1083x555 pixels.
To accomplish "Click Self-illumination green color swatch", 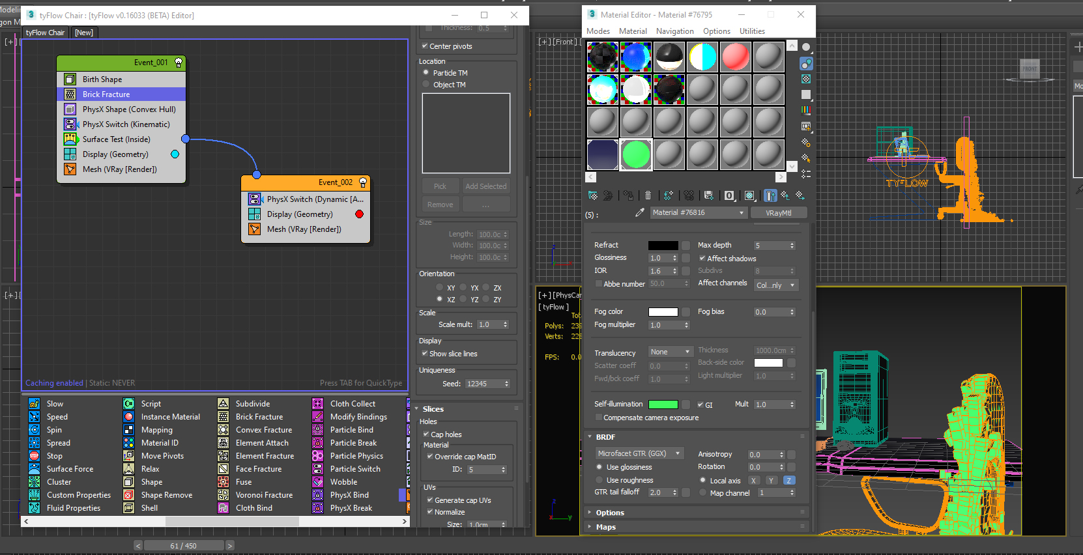I will (x=663, y=405).
